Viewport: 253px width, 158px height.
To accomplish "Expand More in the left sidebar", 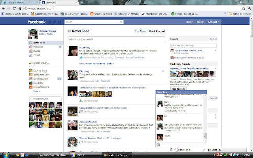I will pyautogui.click(x=37, y=91).
